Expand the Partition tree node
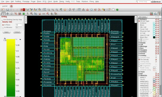This screenshot has height=97, width=162. [139, 52]
